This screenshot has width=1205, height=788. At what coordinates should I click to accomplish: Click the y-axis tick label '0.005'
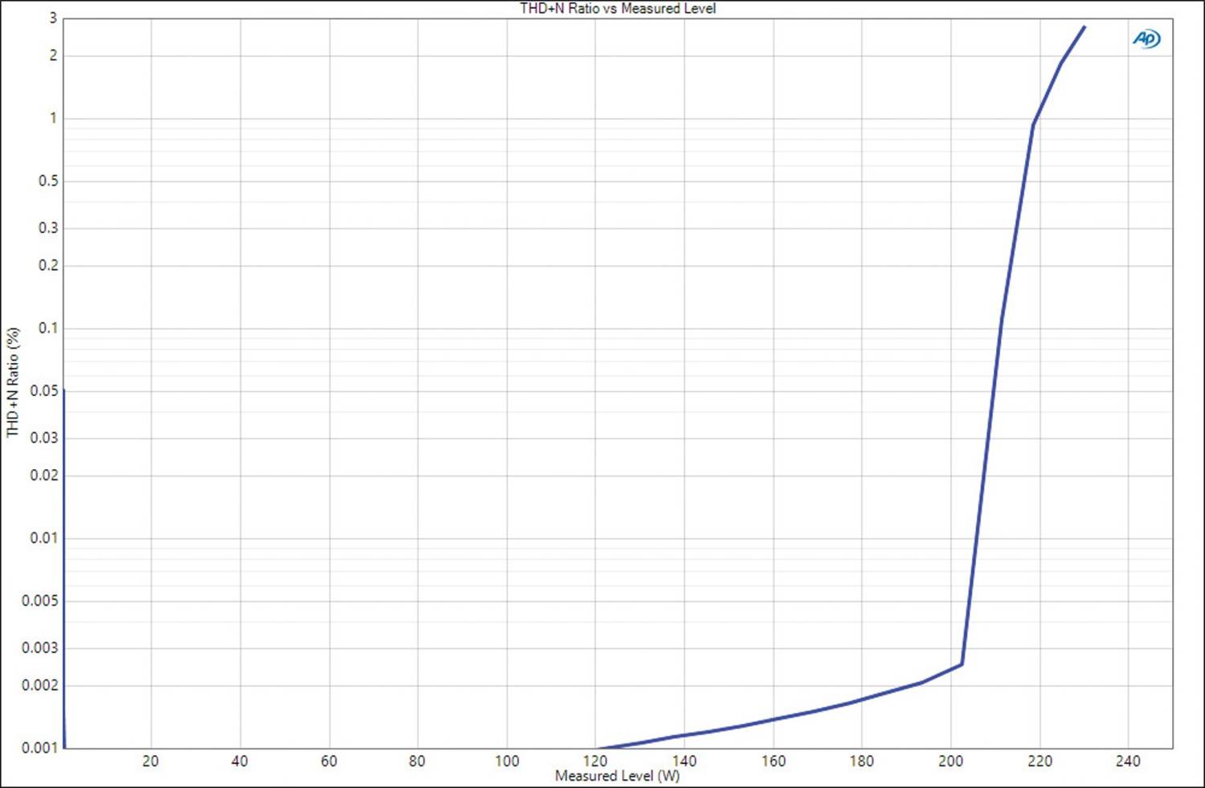[x=40, y=601]
